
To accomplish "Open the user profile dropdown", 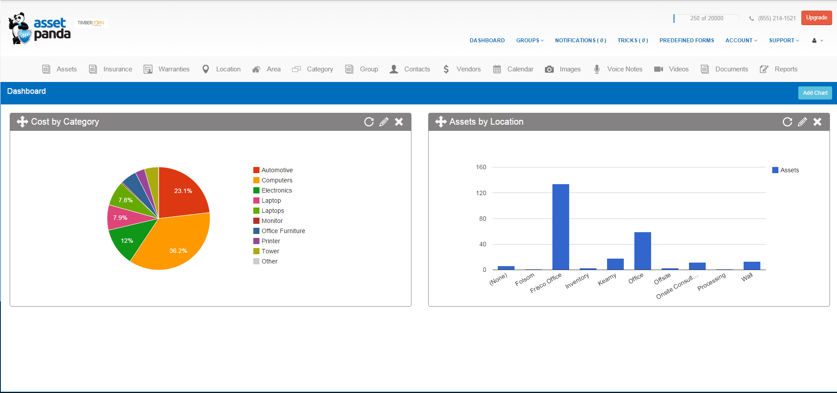I will click(x=817, y=41).
